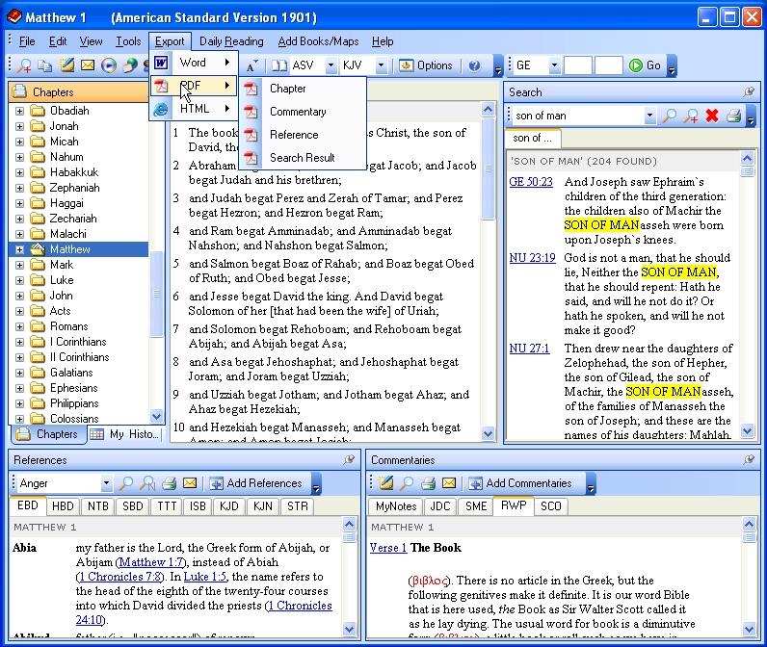Open the KJV version dropdown
Screen dimensions: 767x647
[x=381, y=65]
